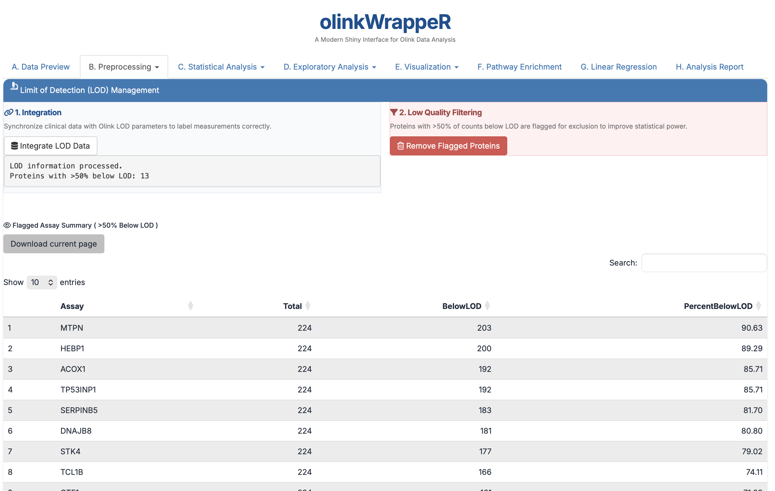This screenshot has width=775, height=491.
Task: Click the eye icon beside Flagged Assay Summary
Action: (7, 225)
